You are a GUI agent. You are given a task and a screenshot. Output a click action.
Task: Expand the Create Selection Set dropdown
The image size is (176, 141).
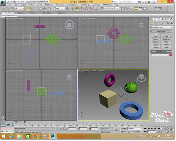pos(110,8)
